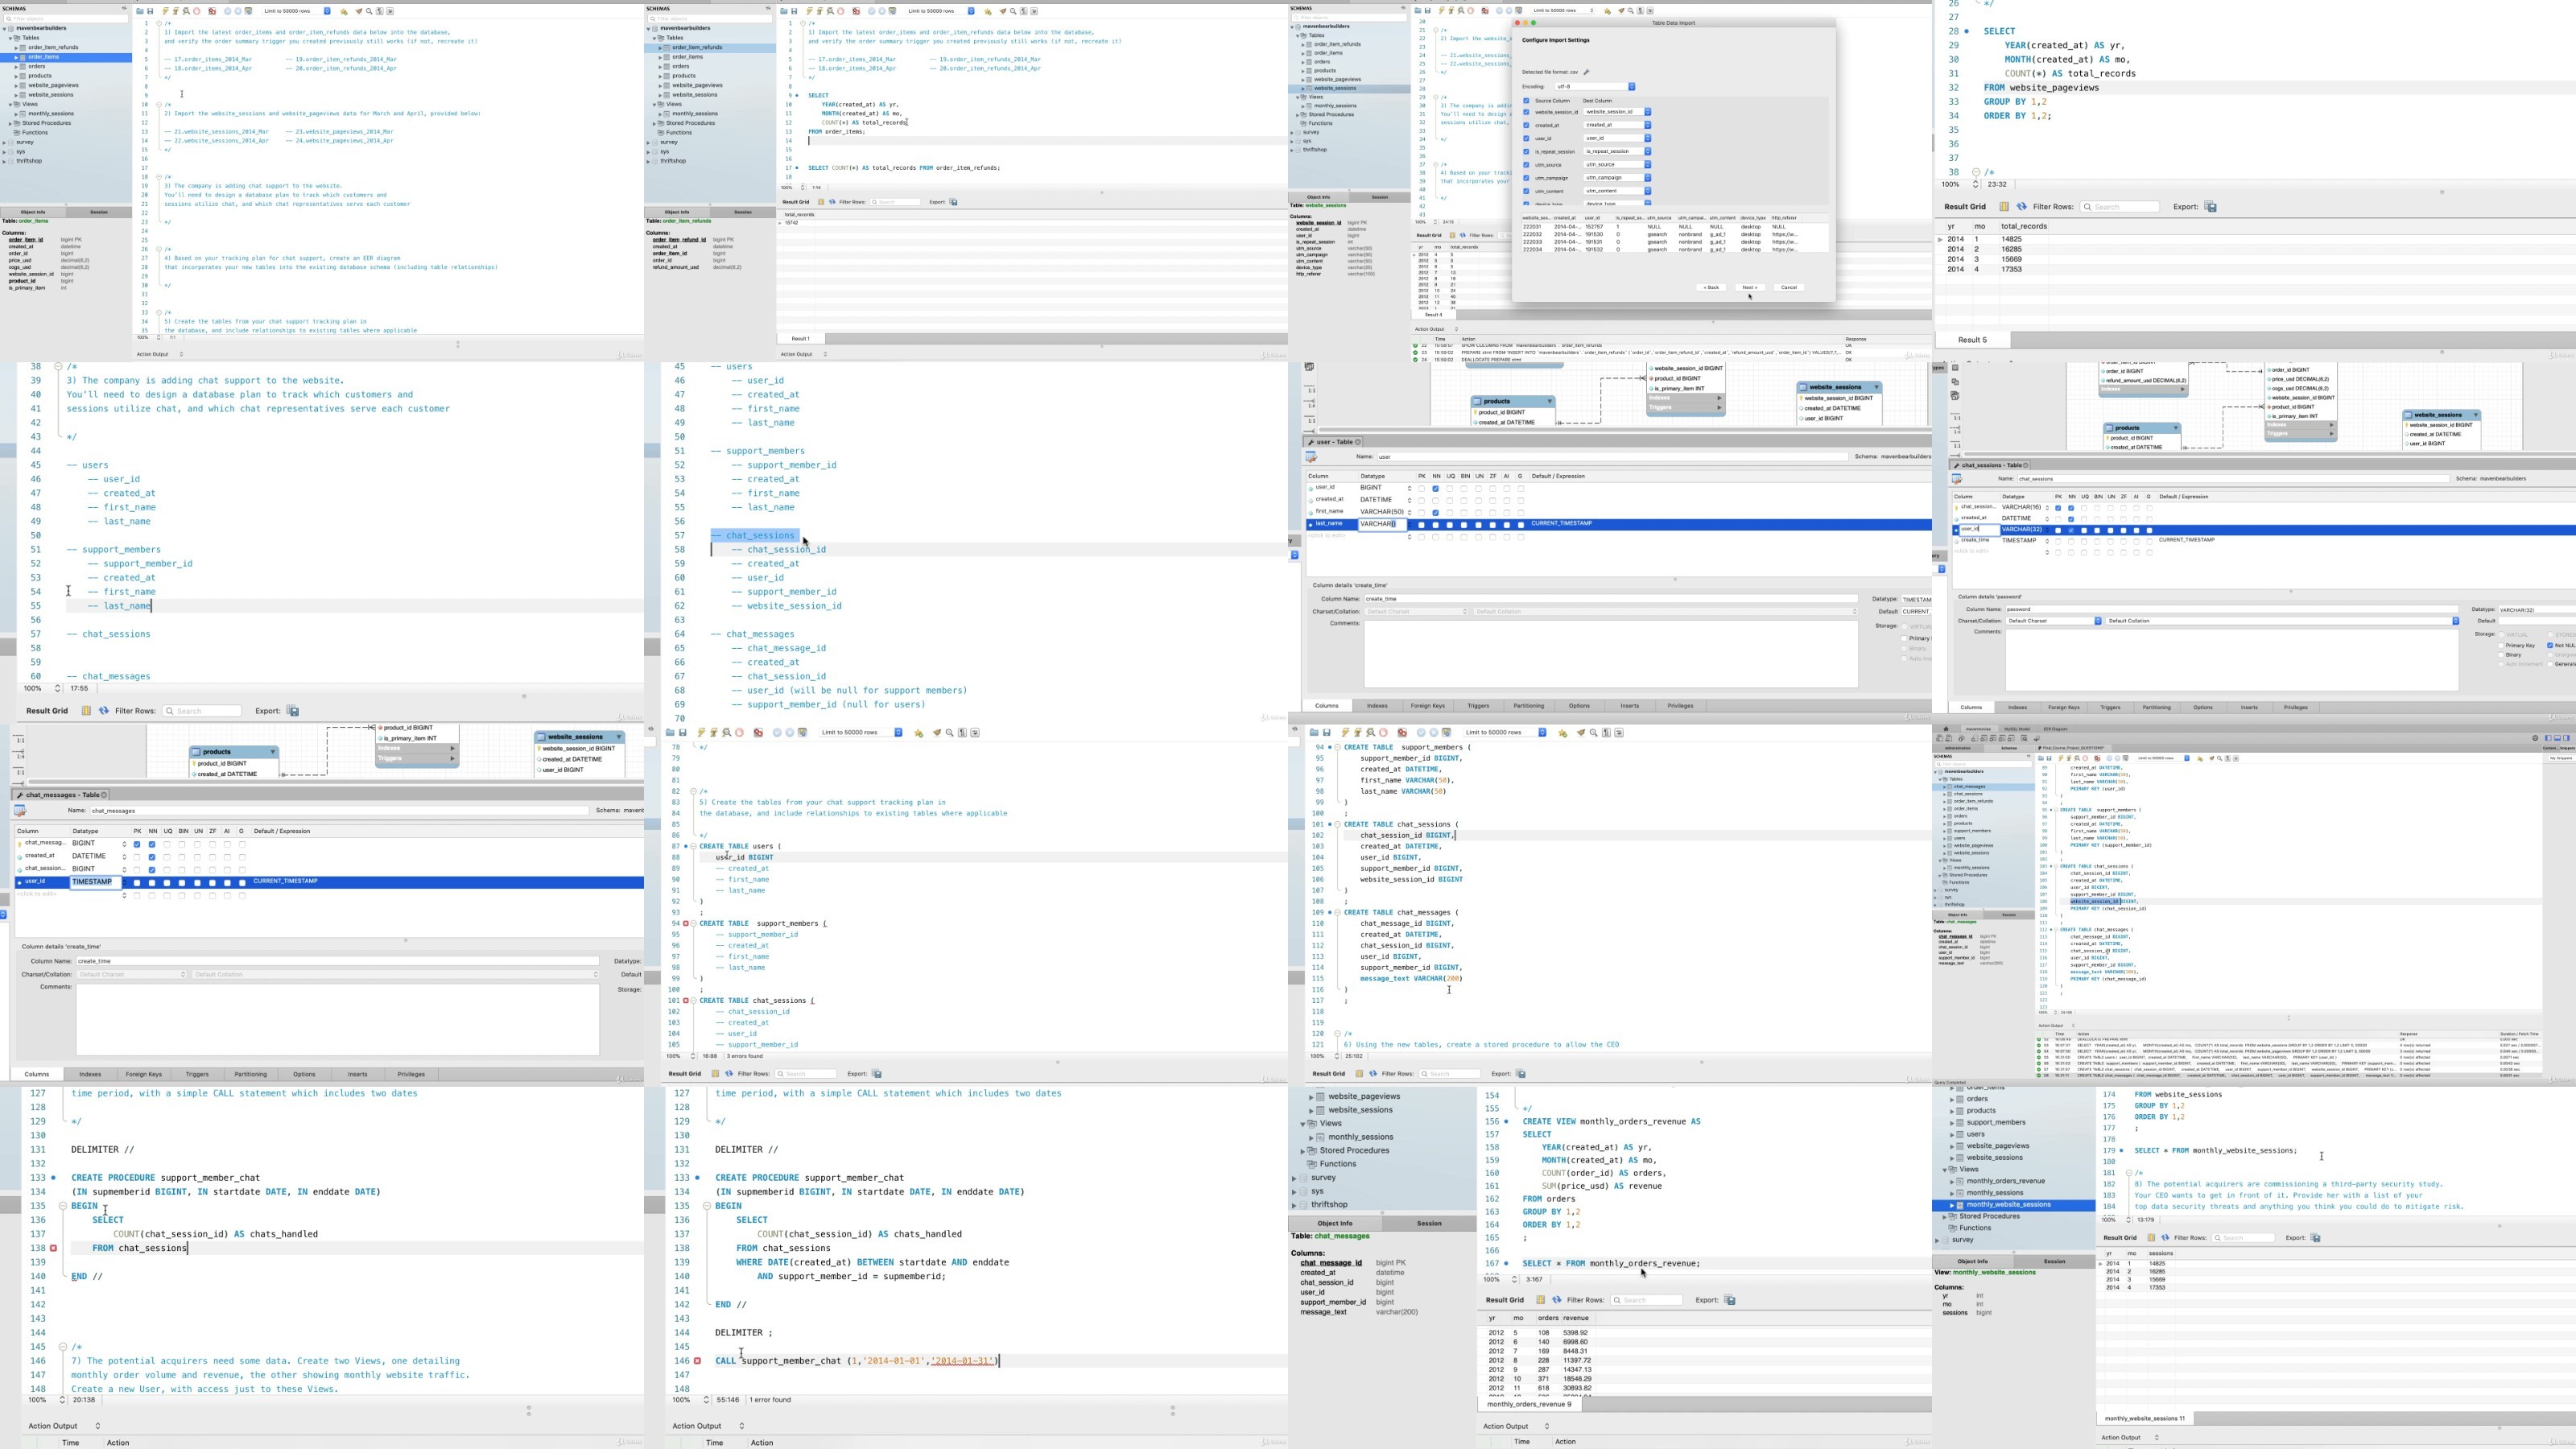Screen dimensions: 2576x1449
Task: Click 'Next >' in Table Data Import
Action: click(1749, 288)
